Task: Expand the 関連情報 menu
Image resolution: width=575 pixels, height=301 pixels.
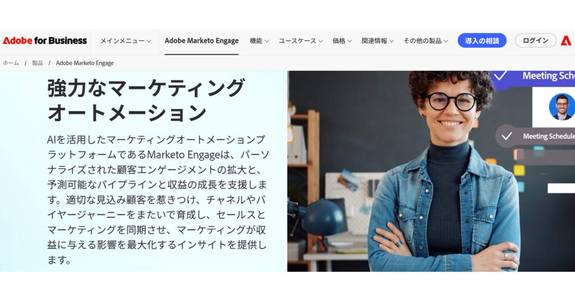Action: [378, 41]
